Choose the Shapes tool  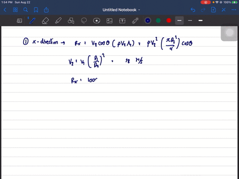click(x=71, y=21)
